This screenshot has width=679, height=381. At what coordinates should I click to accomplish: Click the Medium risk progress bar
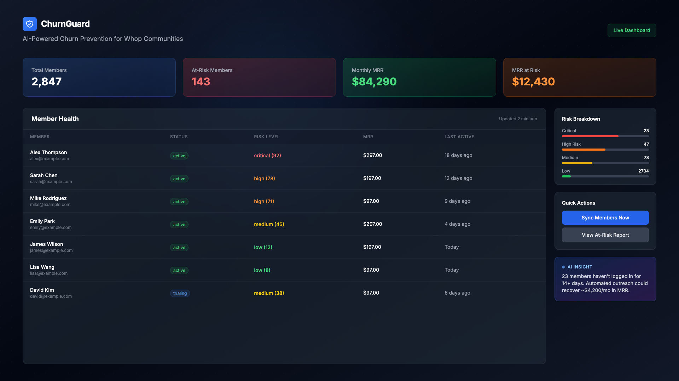pos(605,163)
